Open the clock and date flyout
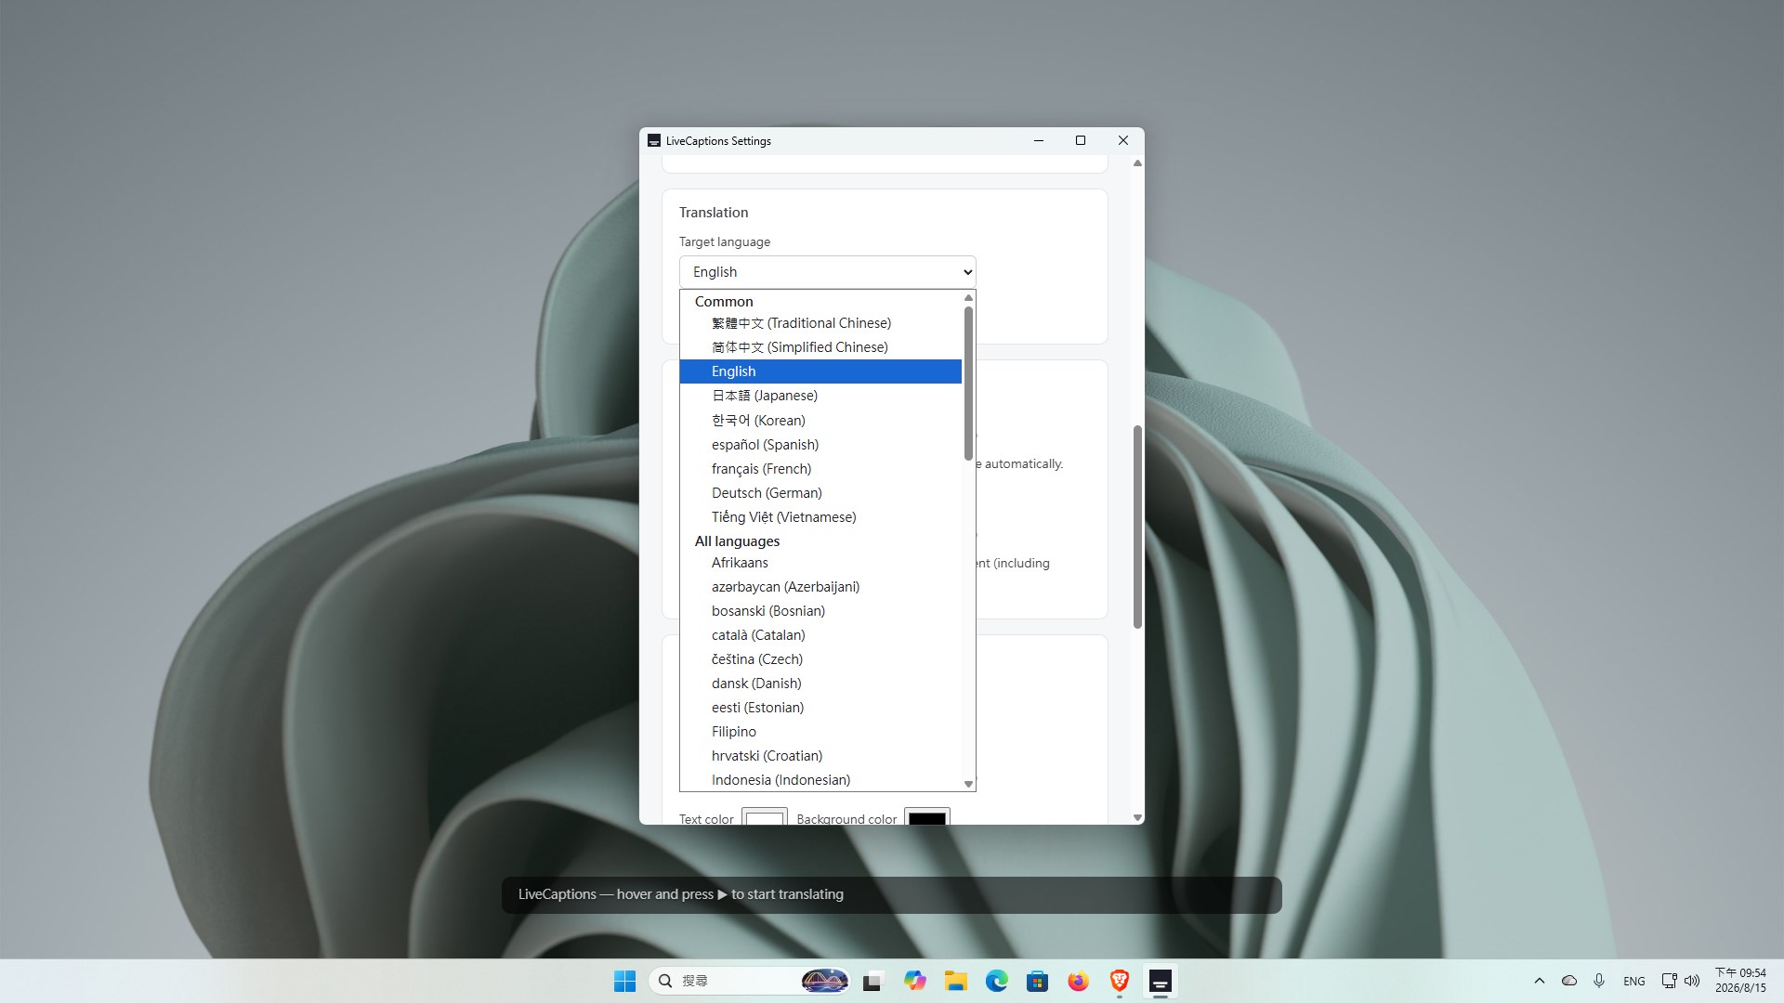The image size is (1784, 1003). pos(1740,981)
